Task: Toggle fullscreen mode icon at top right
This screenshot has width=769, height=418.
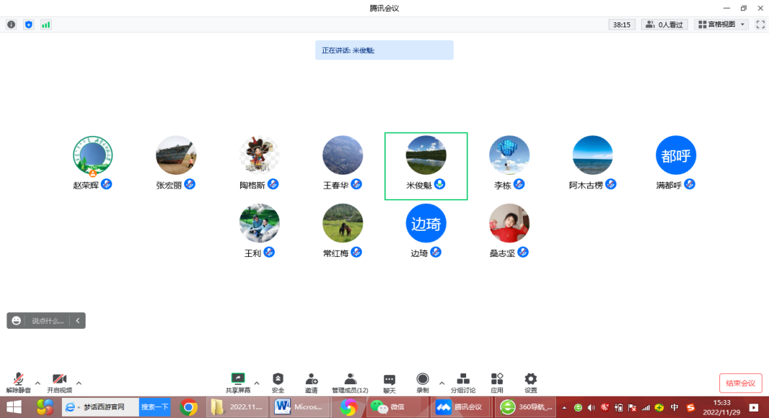Action: click(x=760, y=24)
